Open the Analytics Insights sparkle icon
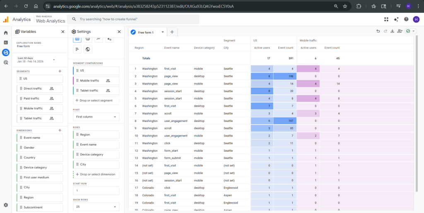Screen dimensions: 424x213 pyautogui.click(x=396, y=19)
